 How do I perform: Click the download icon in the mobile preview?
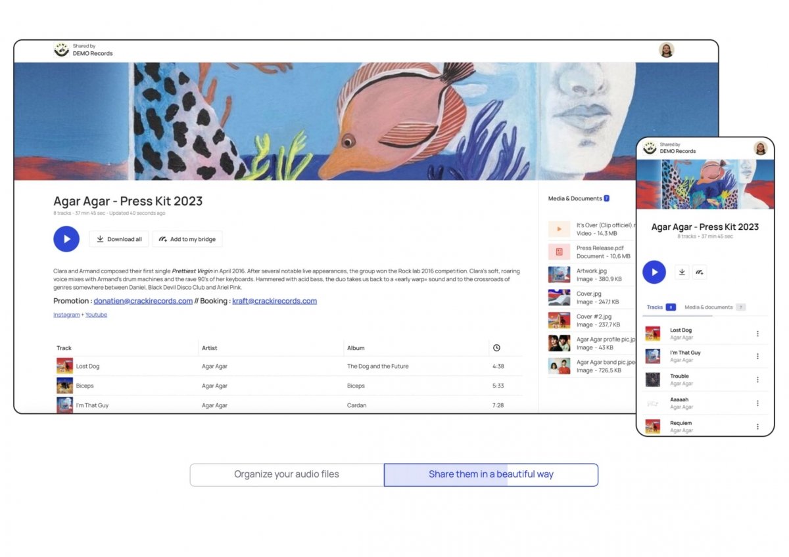(x=682, y=272)
